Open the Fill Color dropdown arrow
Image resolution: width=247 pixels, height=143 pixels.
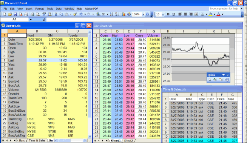(x=215, y=14)
